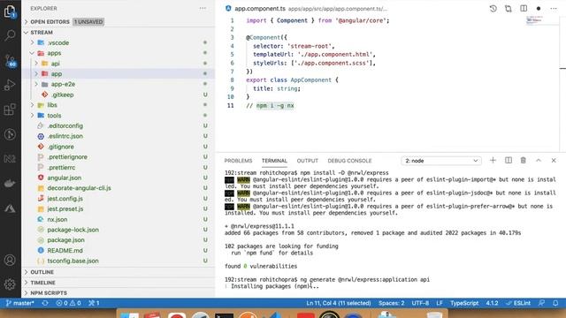Click the cursor position Ln 11, Col 4
The height and width of the screenshot is (318, 566).
point(338,303)
